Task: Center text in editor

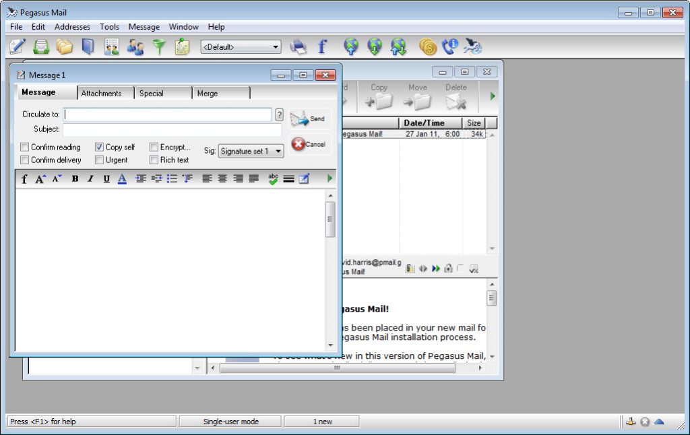Action: tap(222, 178)
